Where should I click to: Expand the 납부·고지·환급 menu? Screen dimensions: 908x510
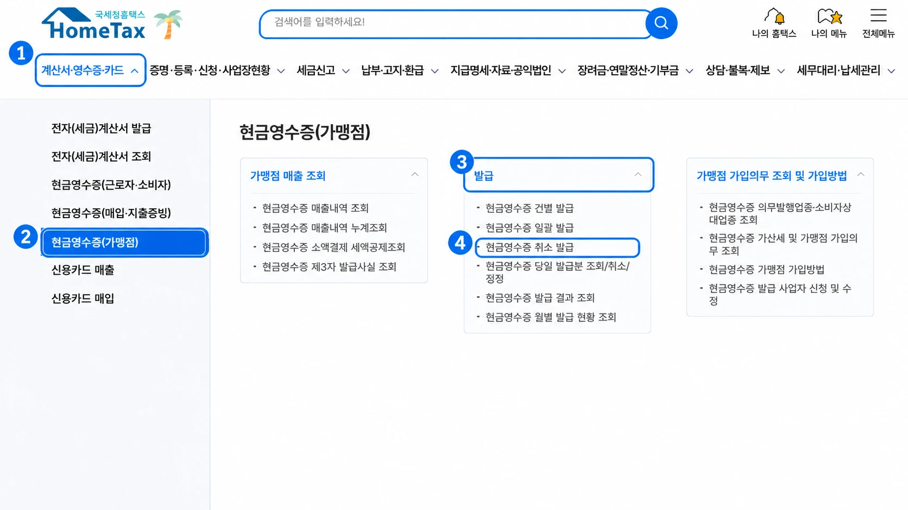click(x=400, y=71)
